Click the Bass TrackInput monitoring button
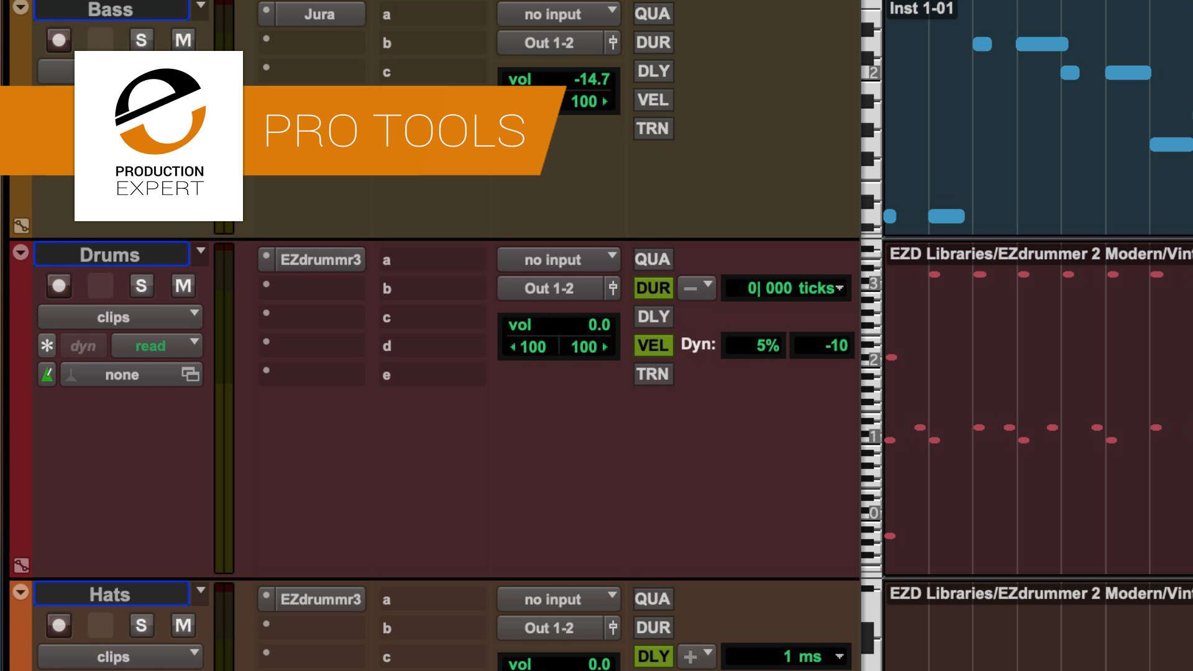Screen dimensions: 1193x671 [x=100, y=40]
